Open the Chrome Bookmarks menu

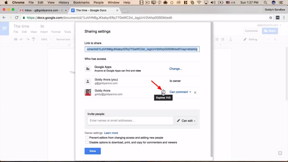click(81, 3)
